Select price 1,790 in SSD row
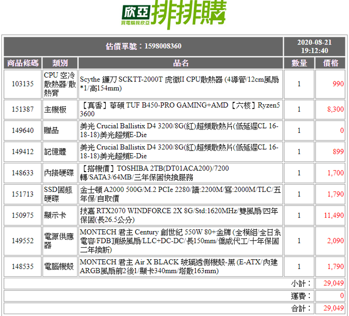The height and width of the screenshot is (316, 349). point(330,194)
